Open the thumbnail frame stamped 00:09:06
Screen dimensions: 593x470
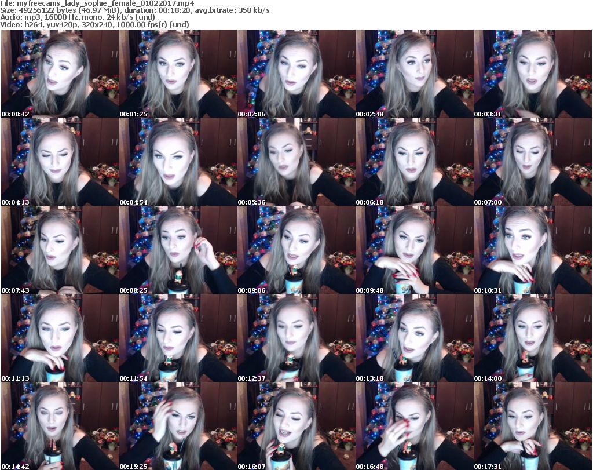[296, 250]
